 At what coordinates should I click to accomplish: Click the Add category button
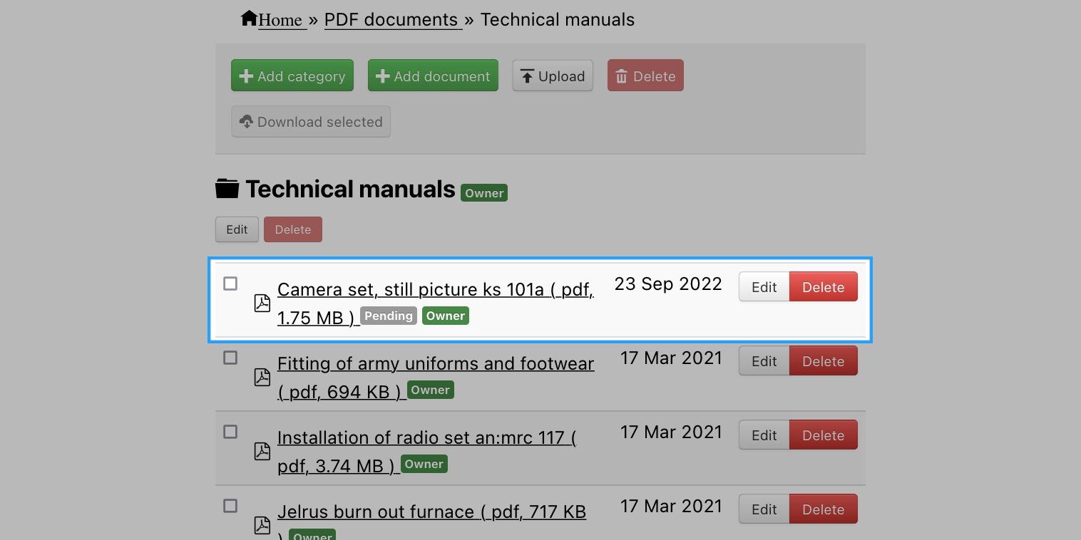pyautogui.click(x=292, y=76)
